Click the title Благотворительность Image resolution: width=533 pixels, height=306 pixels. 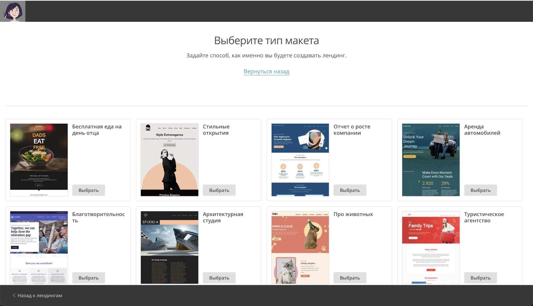tap(99, 217)
